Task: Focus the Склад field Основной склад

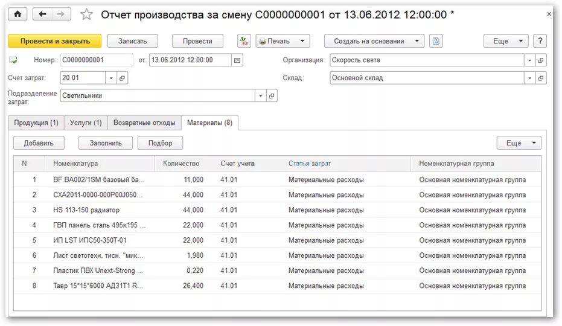Action: point(427,78)
